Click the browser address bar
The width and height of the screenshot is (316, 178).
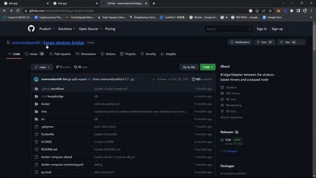pyautogui.click(x=135, y=11)
